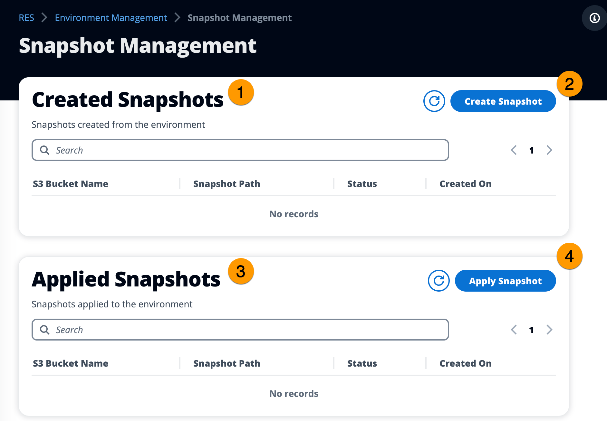The height and width of the screenshot is (421, 607).
Task: Select the previous-page chevron in Created Snapshots
Action: click(514, 150)
